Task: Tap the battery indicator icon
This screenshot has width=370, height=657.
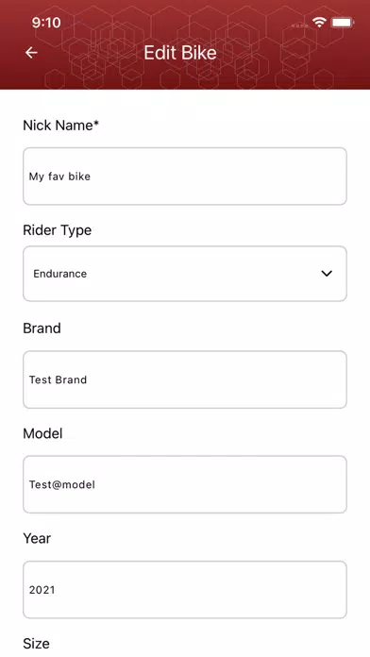Action: (343, 23)
